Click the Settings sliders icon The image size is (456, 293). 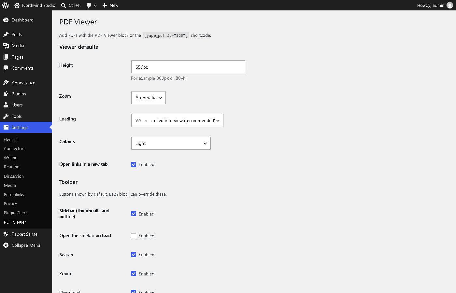[6, 127]
